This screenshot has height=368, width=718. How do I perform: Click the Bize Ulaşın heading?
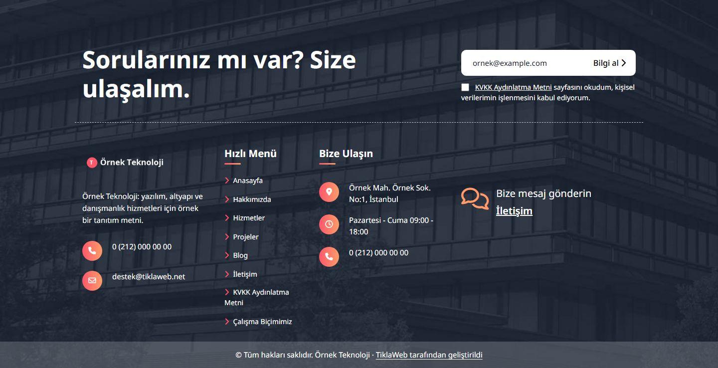tap(346, 154)
